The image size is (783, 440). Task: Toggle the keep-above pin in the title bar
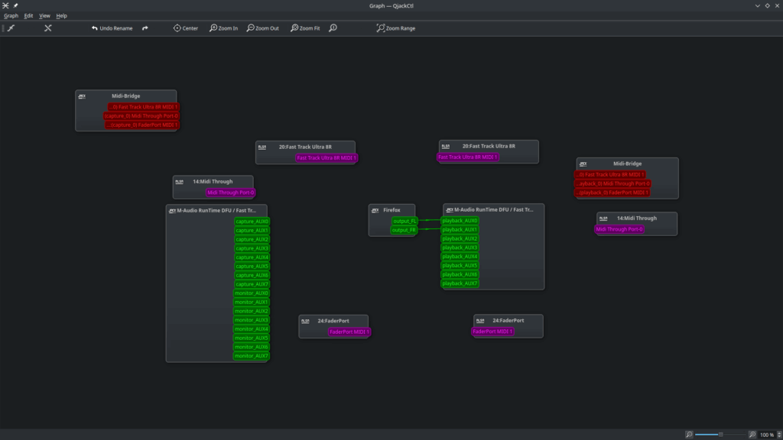coord(15,5)
